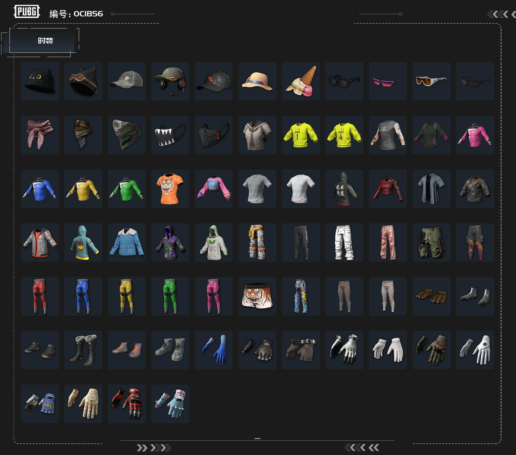Choose the blue fingerless padded gloves

point(40,404)
